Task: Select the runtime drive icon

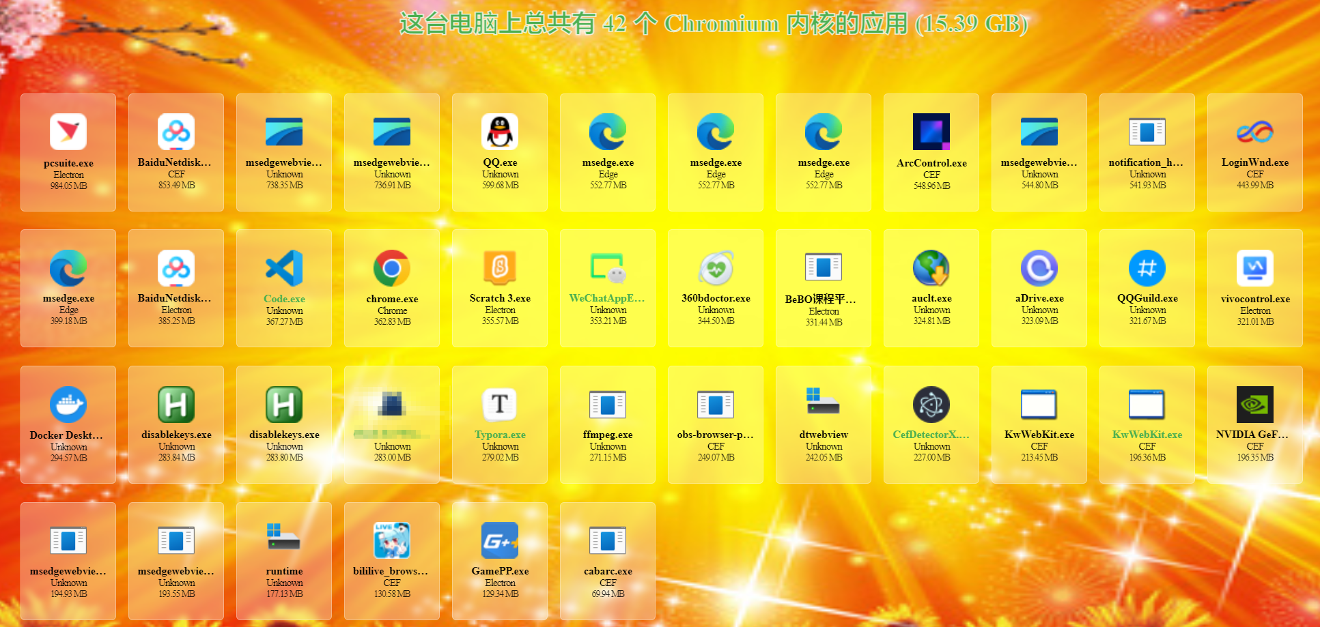Action: (284, 537)
